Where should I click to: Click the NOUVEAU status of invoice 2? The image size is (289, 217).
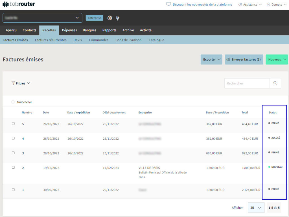pyautogui.click(x=275, y=167)
